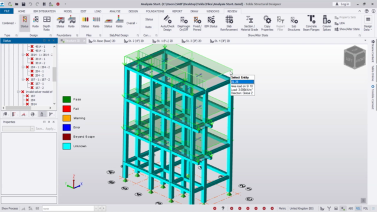377x212 pixels.
Task: Open Concrete Beam Flanges tool
Action: click(x=311, y=24)
